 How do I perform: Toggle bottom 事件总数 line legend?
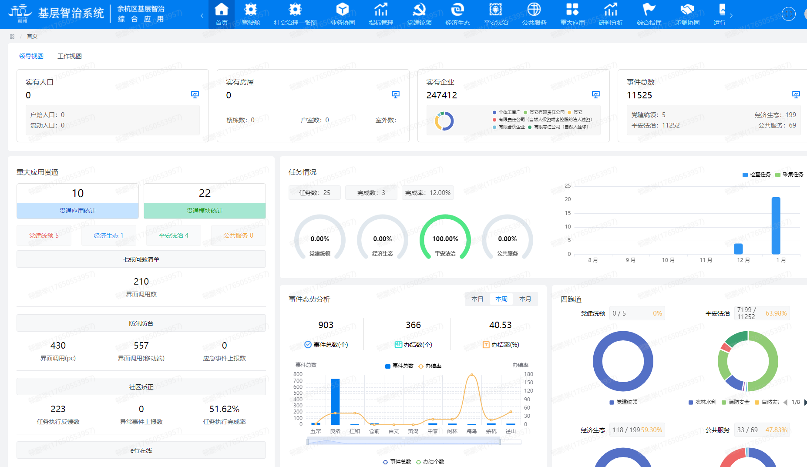pos(397,462)
